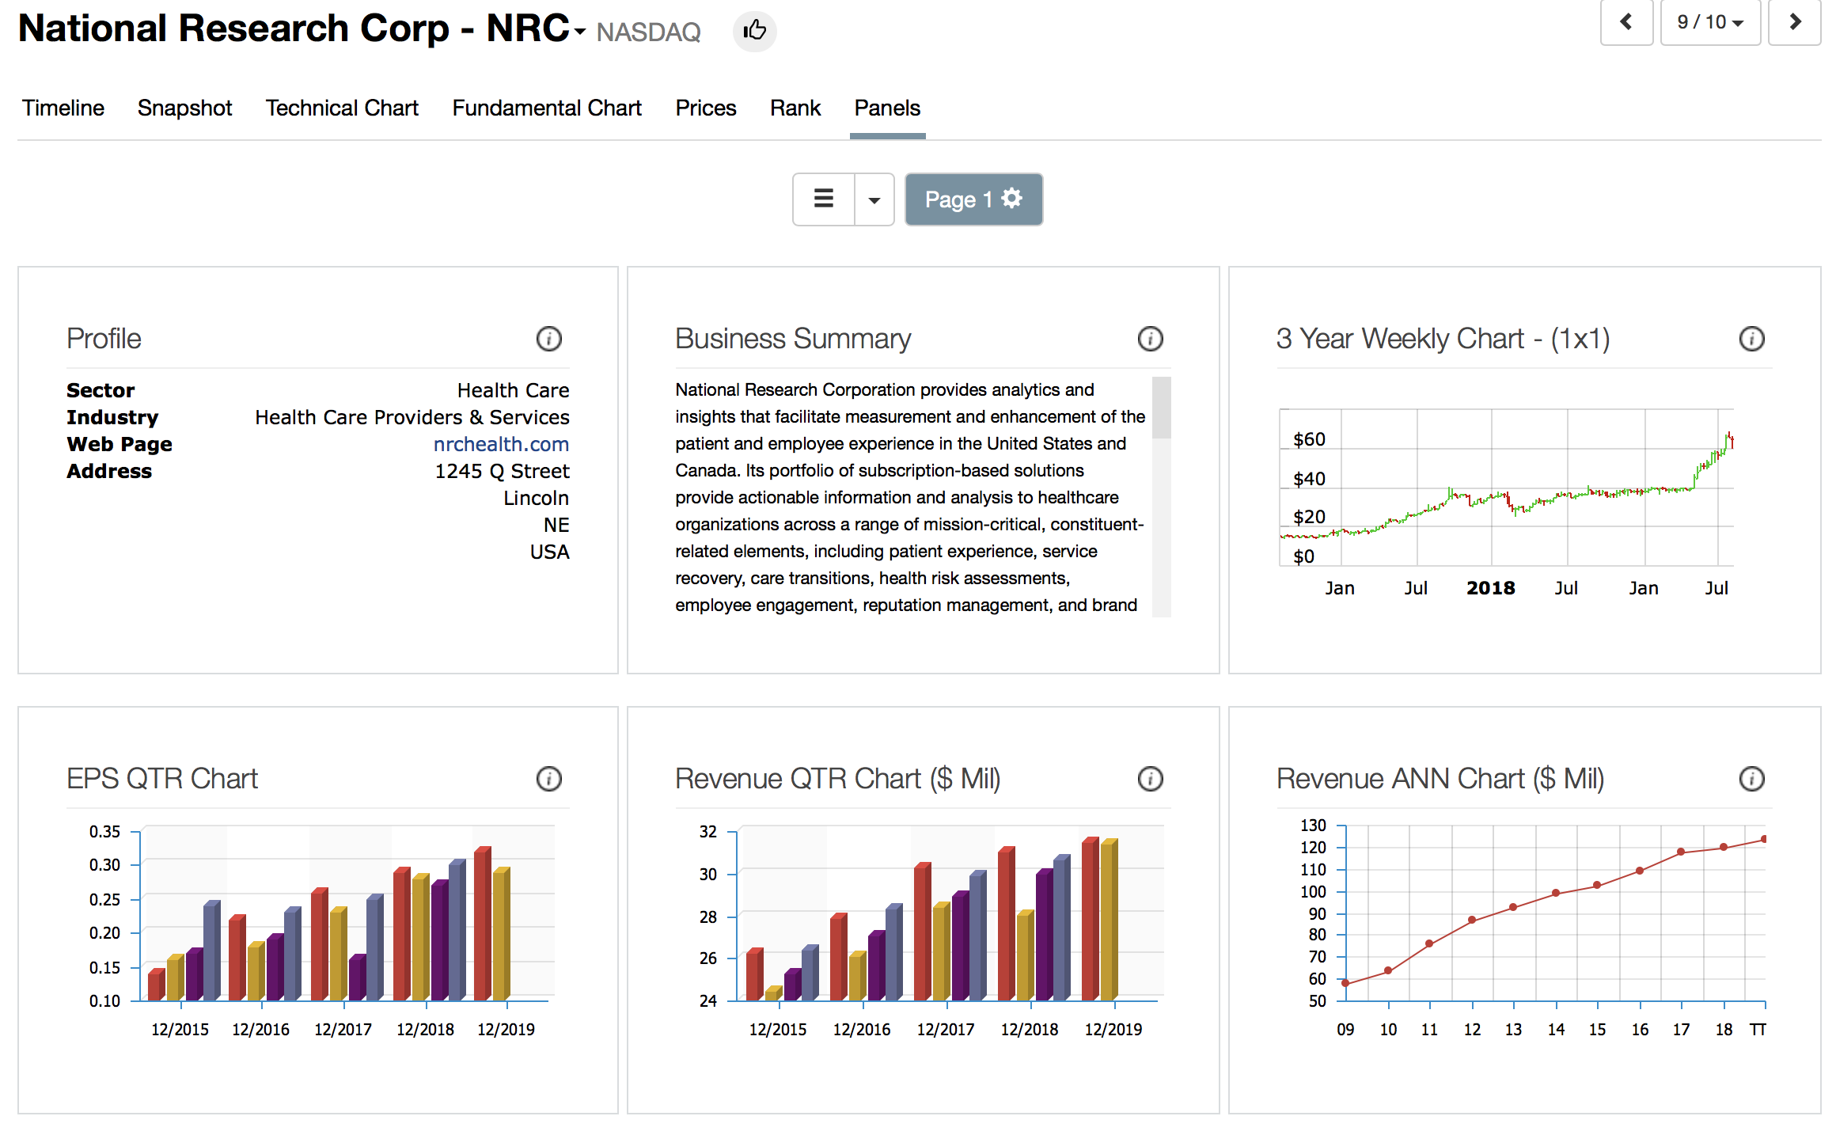Click the 3 Year Weekly price chart

coord(1506,487)
